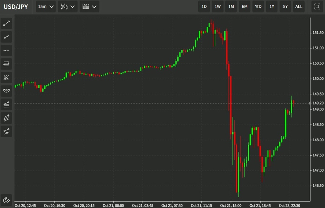This screenshot has height=208, width=325.
Task: Select the pitchfork drawing tool
Action: pyautogui.click(x=6, y=131)
